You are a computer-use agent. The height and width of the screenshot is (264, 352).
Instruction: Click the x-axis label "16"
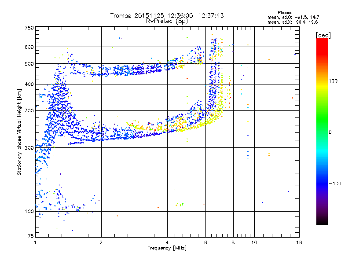(299, 242)
